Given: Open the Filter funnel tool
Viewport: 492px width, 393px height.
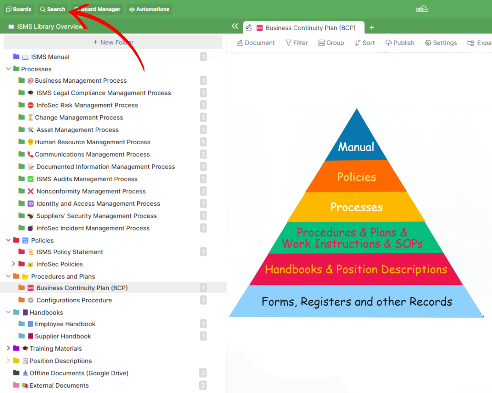Looking at the screenshot, I should (x=296, y=43).
